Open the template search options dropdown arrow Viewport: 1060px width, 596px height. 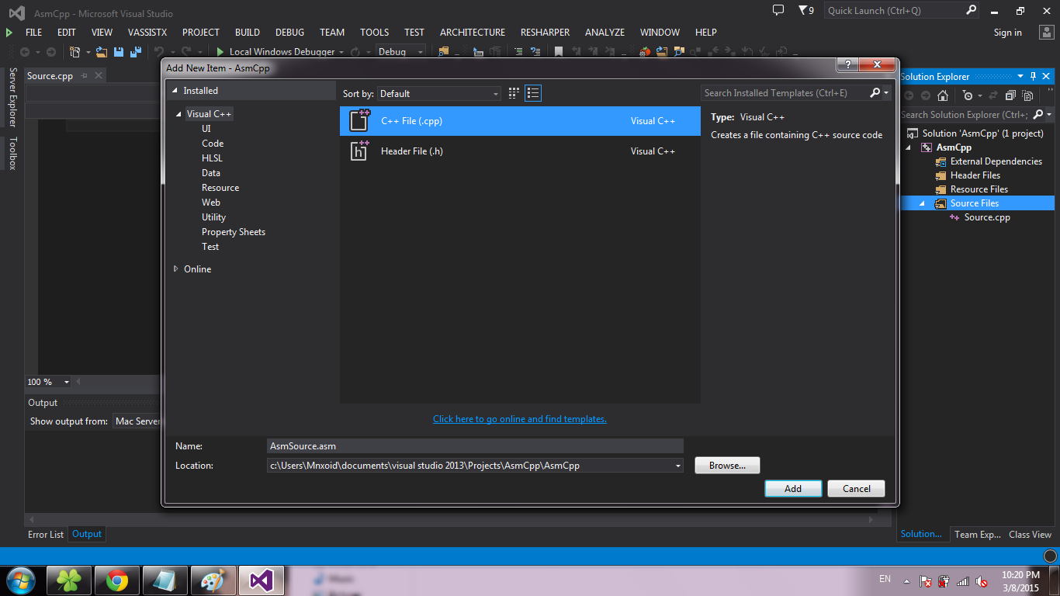coord(886,93)
